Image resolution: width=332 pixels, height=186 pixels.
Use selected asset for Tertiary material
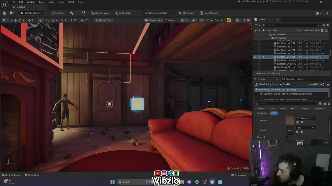[298, 122]
